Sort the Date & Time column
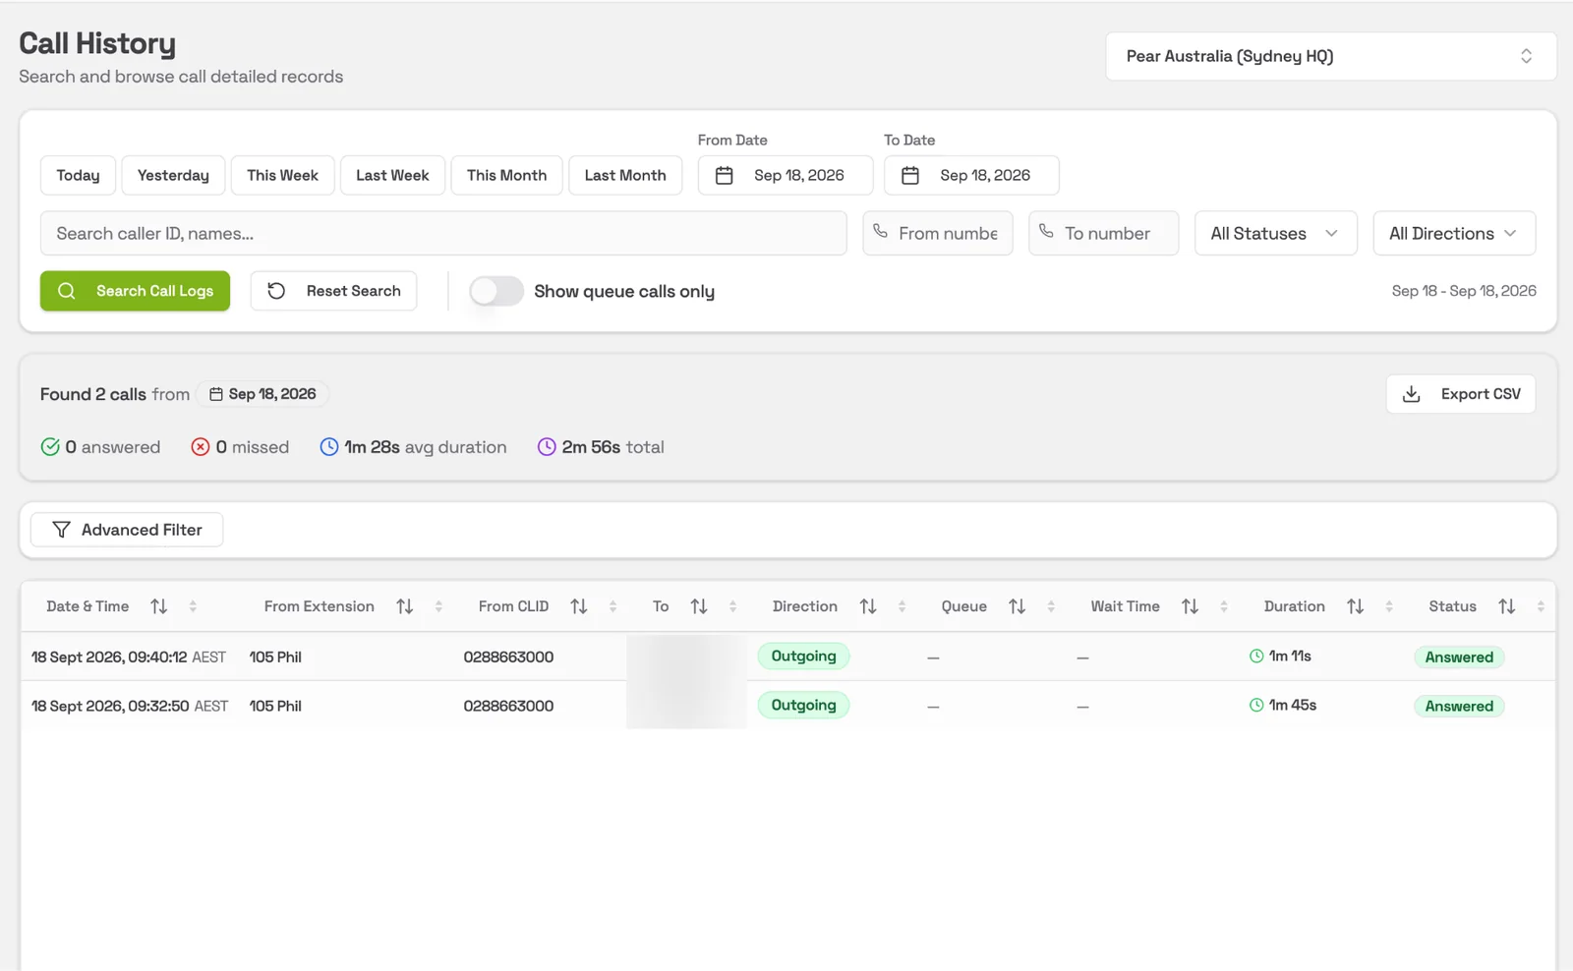The height and width of the screenshot is (971, 1573). pos(158,606)
